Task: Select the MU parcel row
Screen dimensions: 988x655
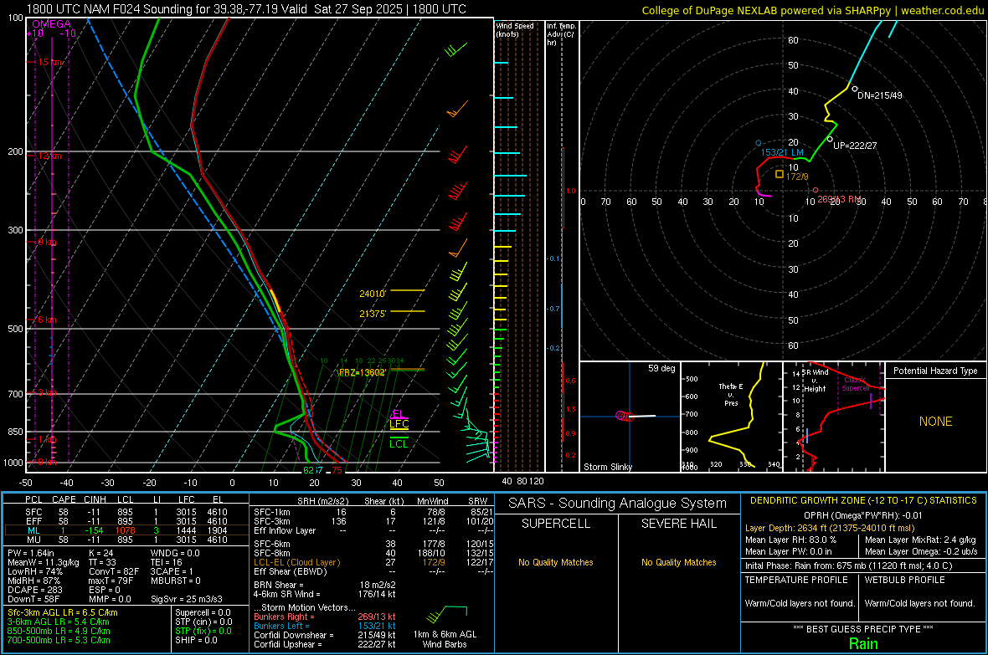Action: tap(126, 539)
